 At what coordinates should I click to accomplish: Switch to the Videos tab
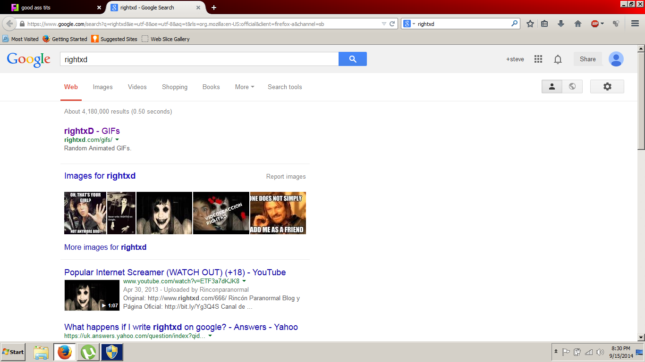[x=137, y=87]
